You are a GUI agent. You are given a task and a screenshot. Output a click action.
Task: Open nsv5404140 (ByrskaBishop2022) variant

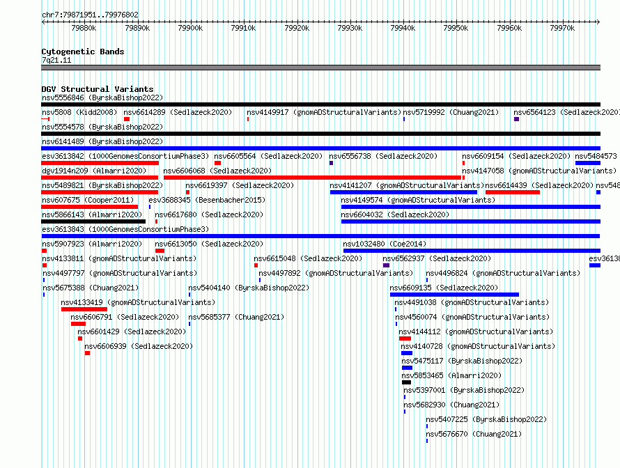tap(249, 288)
